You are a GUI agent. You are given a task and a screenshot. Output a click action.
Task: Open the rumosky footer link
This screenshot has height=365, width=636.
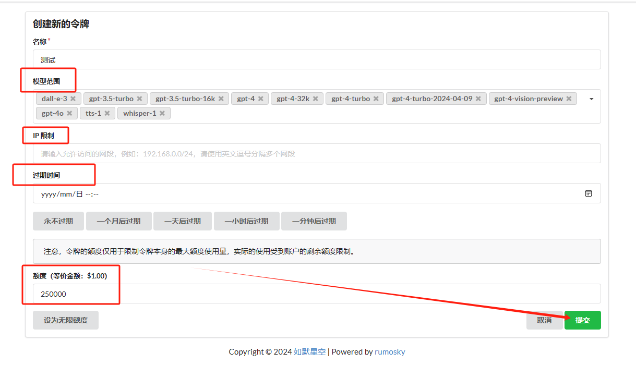390,352
